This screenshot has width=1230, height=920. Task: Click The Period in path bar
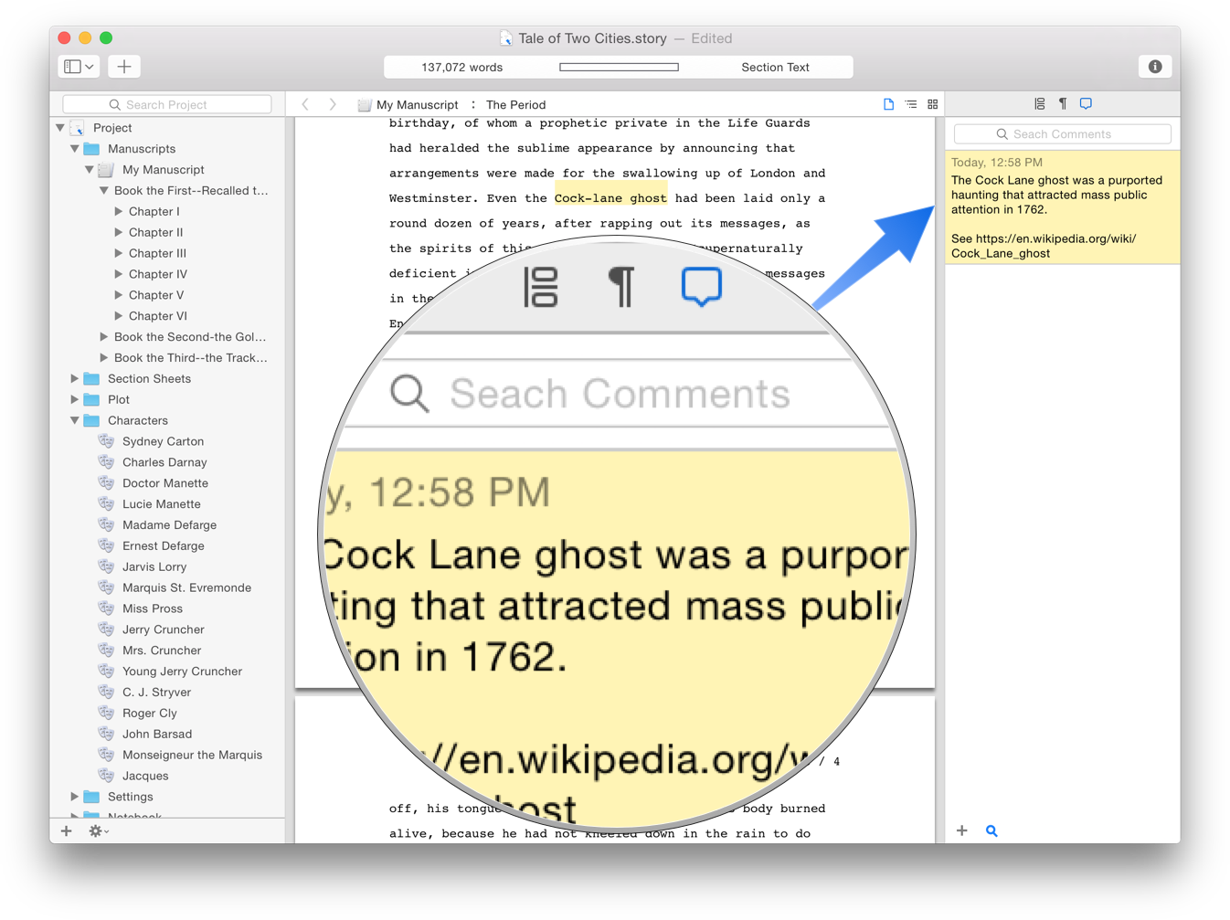(x=515, y=105)
